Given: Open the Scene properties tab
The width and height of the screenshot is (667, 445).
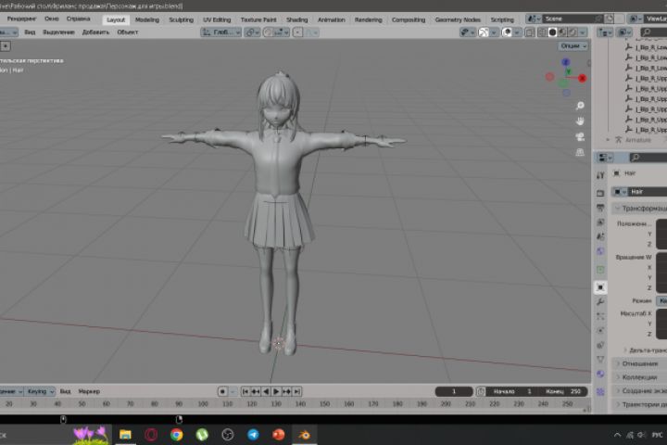Looking at the screenshot, I should [600, 236].
